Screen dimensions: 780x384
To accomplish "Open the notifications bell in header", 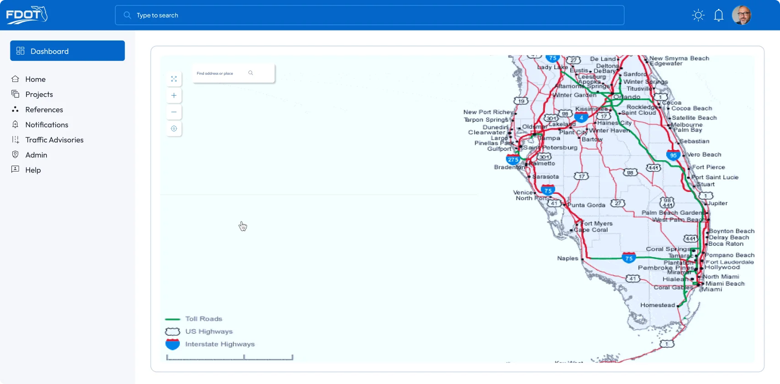I will pos(719,15).
